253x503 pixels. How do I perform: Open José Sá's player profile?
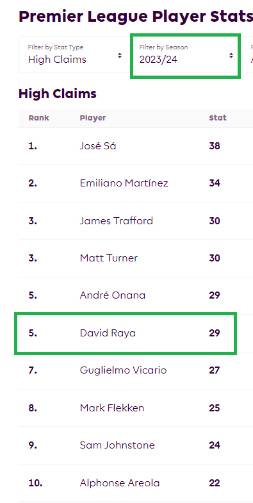98,146
